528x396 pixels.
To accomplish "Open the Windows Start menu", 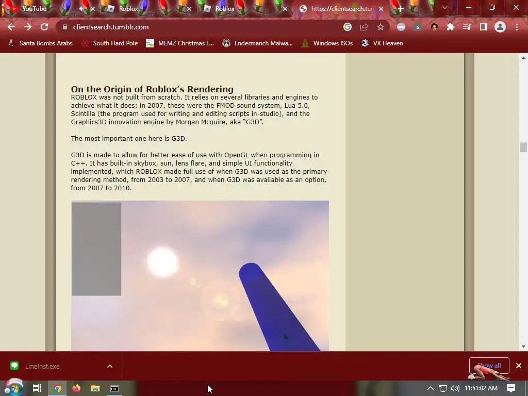I will coord(13,388).
